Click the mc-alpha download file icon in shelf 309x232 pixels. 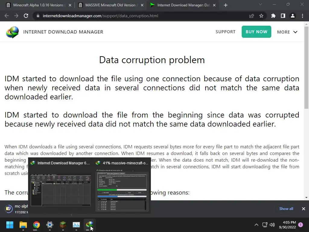click(9, 209)
